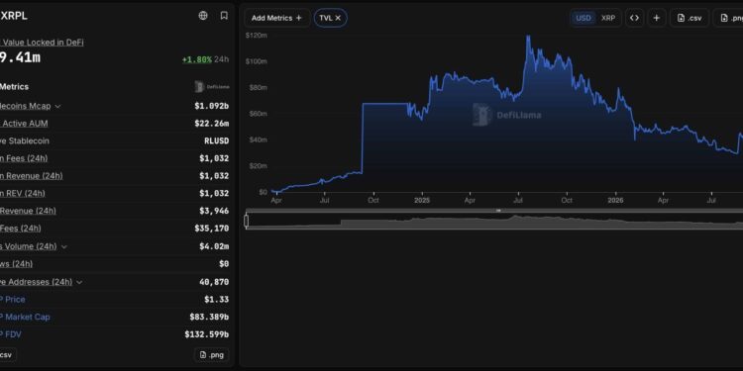Click the plus icon beside embed button
The image size is (743, 371).
click(657, 18)
